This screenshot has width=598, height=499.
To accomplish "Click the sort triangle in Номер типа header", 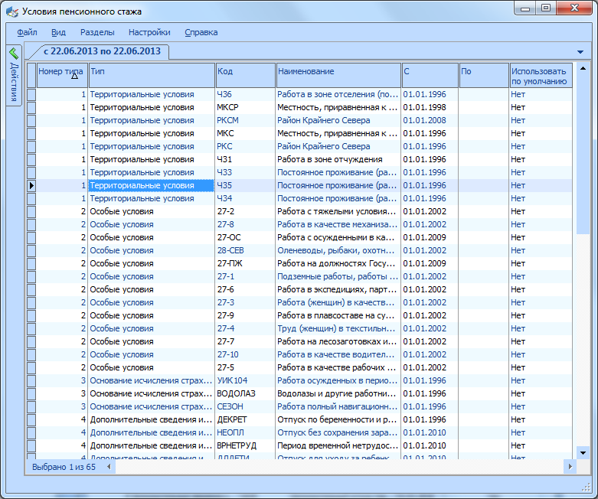I will tap(75, 76).
